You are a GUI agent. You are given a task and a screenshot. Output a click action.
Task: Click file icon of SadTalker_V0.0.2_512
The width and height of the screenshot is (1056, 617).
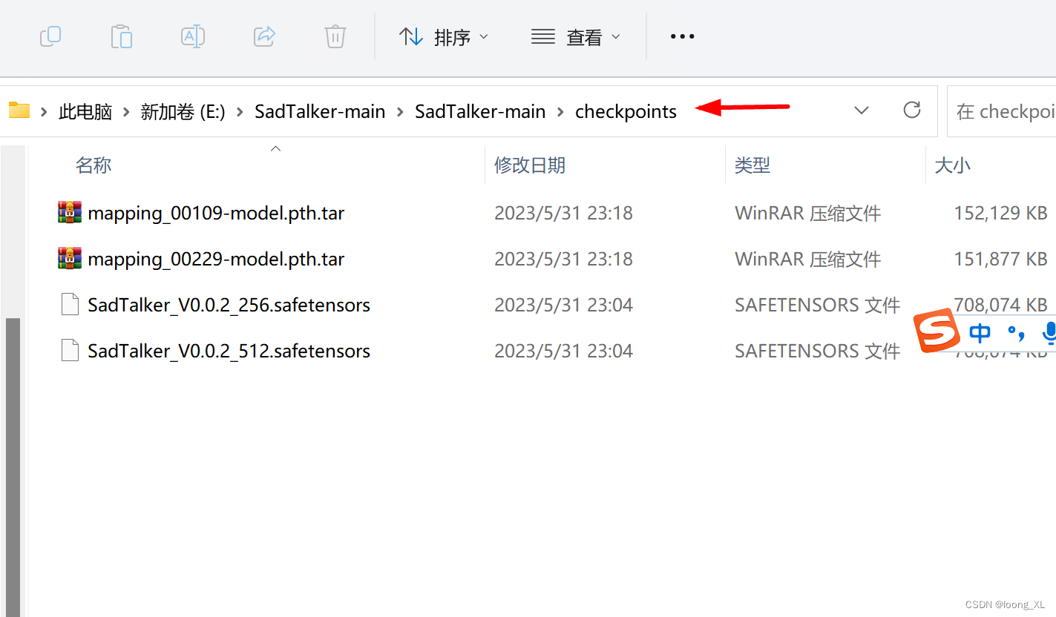pyautogui.click(x=70, y=350)
